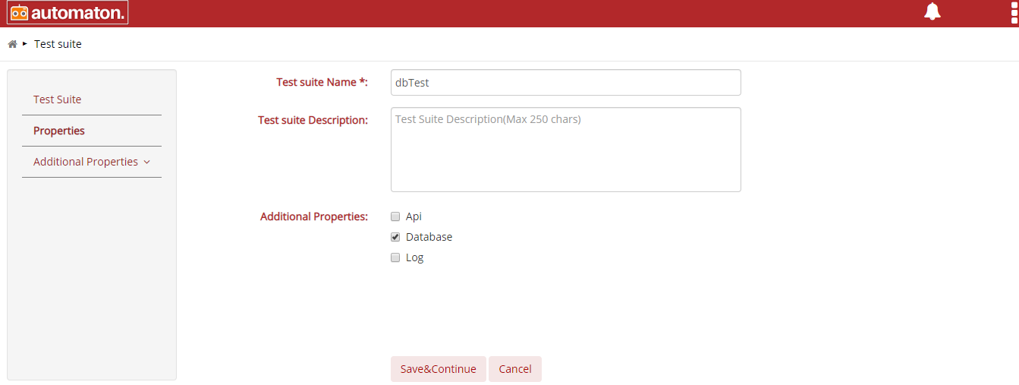Click the Database checkbox label
Viewport: 1019px width, 385px height.
click(x=429, y=237)
